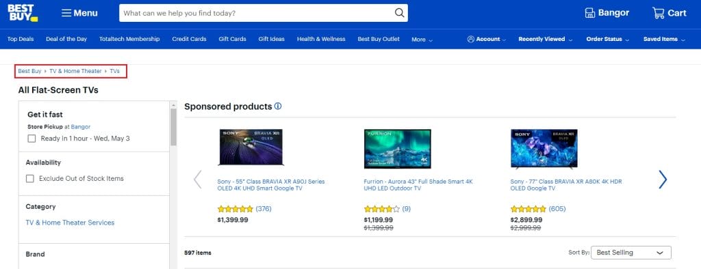Viewport: 701px width, 269px height.
Task: Click the Best Buy logo
Action: click(x=23, y=13)
